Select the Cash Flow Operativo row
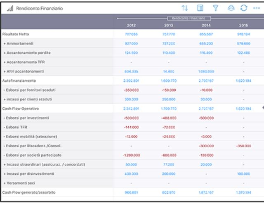 point(19,109)
